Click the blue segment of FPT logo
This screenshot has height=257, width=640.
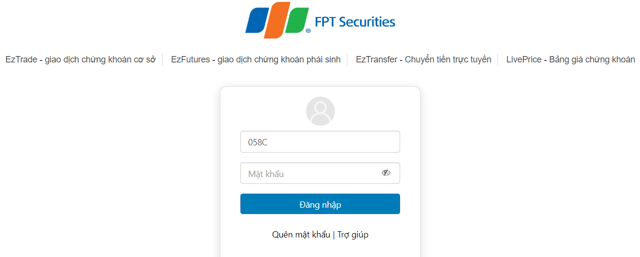(x=256, y=21)
